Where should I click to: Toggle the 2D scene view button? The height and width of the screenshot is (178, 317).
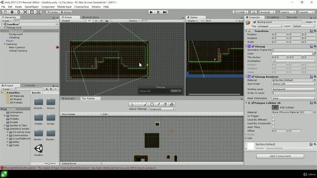(x=89, y=21)
